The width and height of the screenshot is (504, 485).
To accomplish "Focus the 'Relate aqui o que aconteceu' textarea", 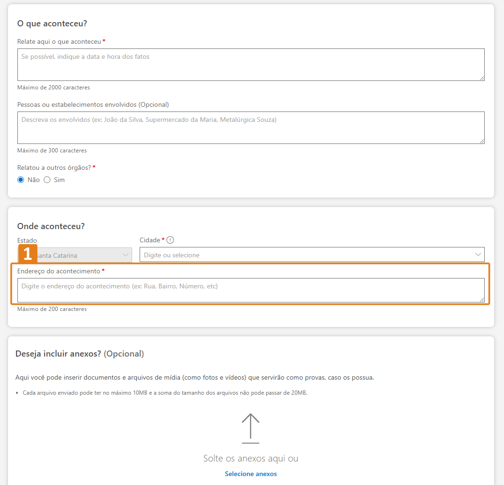I will 251,65.
